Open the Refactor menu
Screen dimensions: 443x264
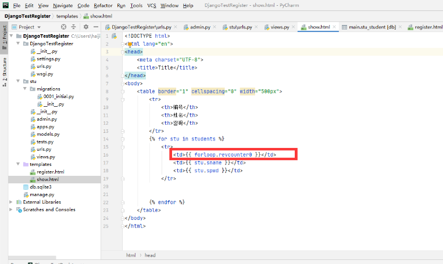point(103,5)
